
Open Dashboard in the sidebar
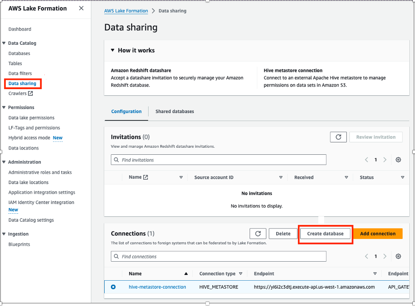[x=20, y=29]
